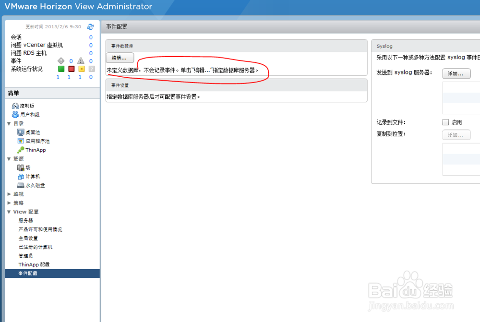Select the ThinApp catalog icon
Viewport: 480px width, 322px height.
pos(20,150)
